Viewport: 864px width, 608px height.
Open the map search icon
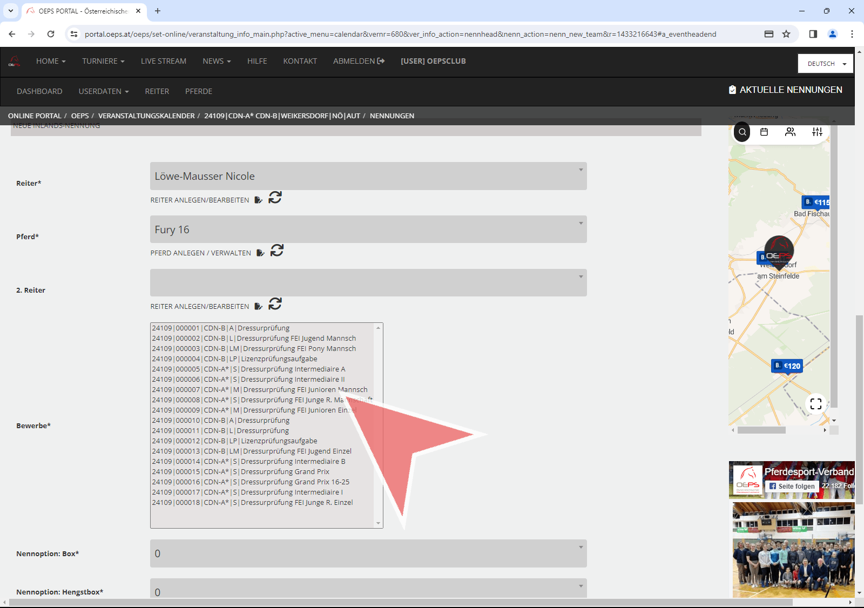tap(742, 132)
